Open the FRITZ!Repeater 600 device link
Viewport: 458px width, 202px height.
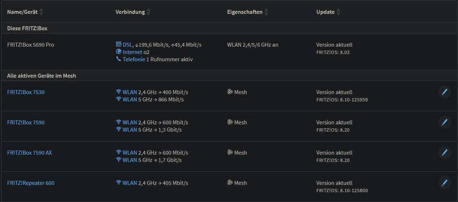(x=31, y=183)
